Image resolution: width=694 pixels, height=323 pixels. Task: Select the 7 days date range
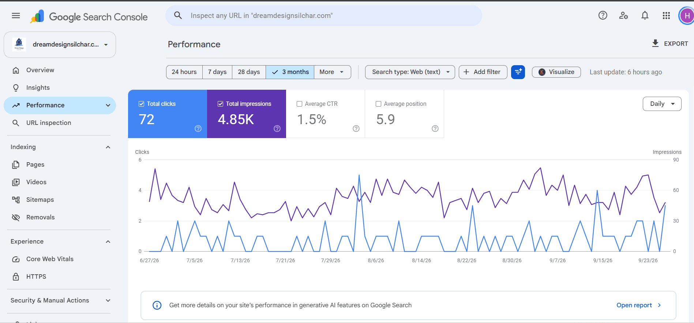coord(217,72)
